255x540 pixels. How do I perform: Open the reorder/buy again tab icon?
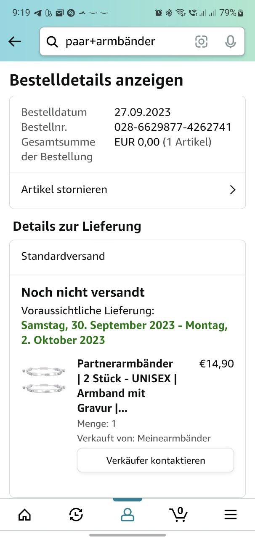click(x=76, y=514)
